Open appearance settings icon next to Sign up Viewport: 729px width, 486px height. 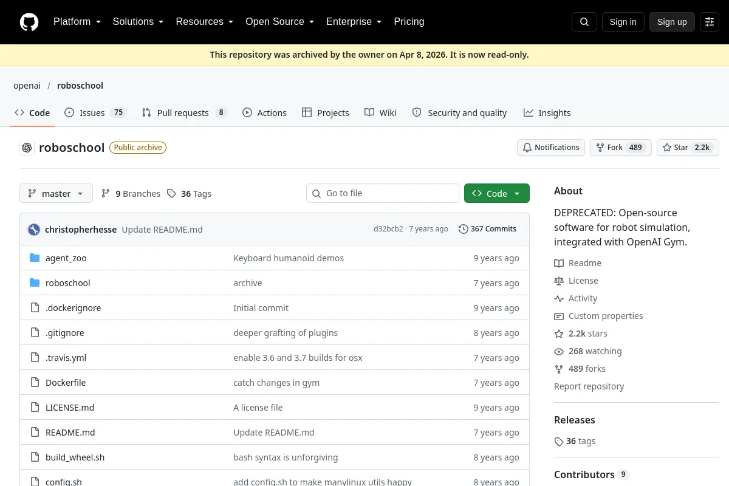710,22
